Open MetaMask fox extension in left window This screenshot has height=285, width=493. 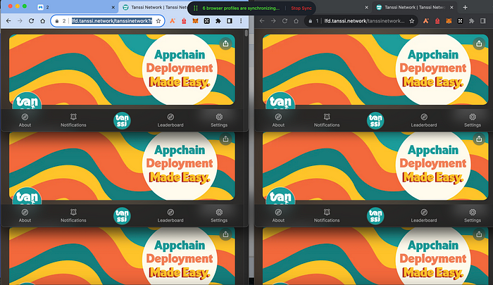tap(195, 21)
